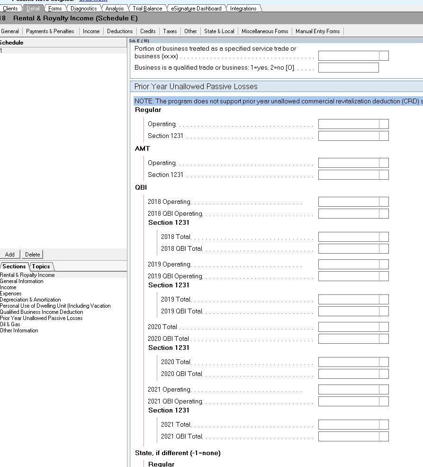The image size is (423, 467).
Task: Click the 2018 Operating input field
Action: 349,201
